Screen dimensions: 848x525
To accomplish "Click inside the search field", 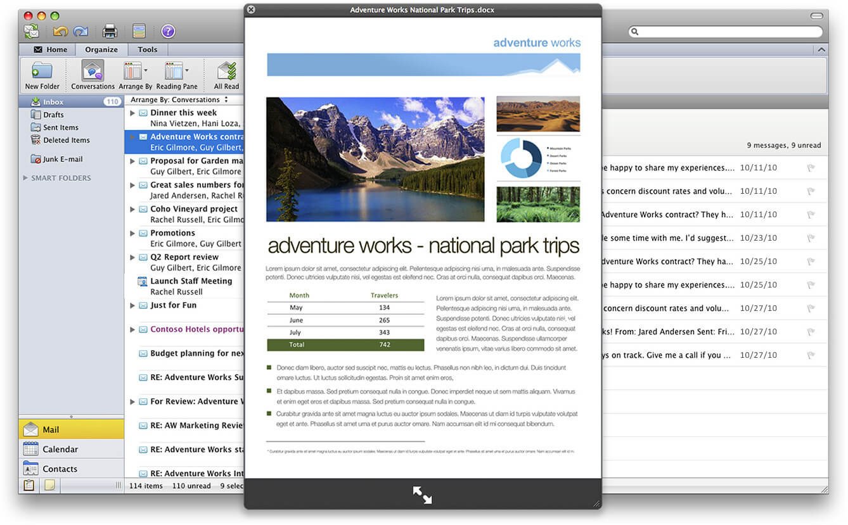I will (x=723, y=30).
